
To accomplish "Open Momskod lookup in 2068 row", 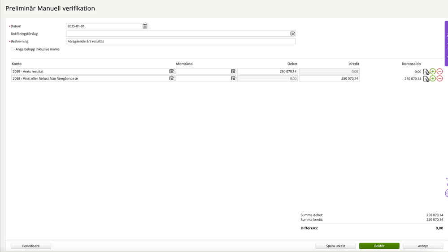I will pyautogui.click(x=233, y=78).
